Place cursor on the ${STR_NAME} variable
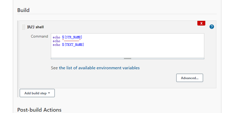238x113 pixels. (x=72, y=37)
